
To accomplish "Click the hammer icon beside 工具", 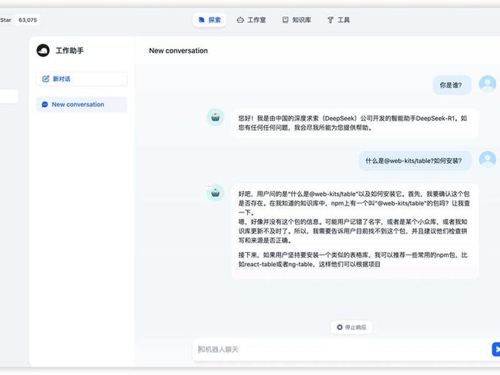I will pos(331,20).
